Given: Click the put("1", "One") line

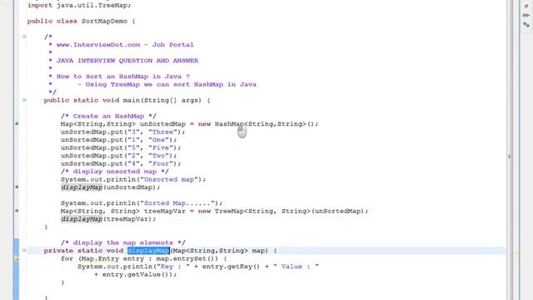Looking at the screenshot, I should (119, 140).
